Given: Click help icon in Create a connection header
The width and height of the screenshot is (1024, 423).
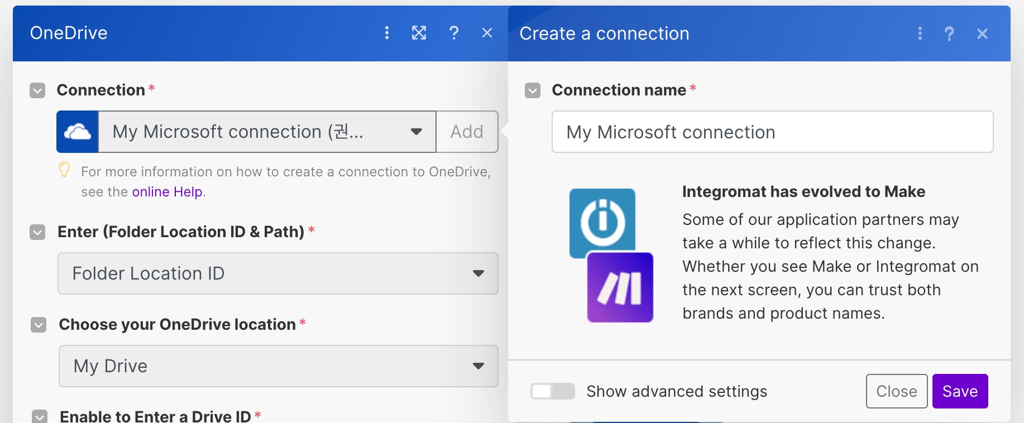Looking at the screenshot, I should pyautogui.click(x=949, y=33).
